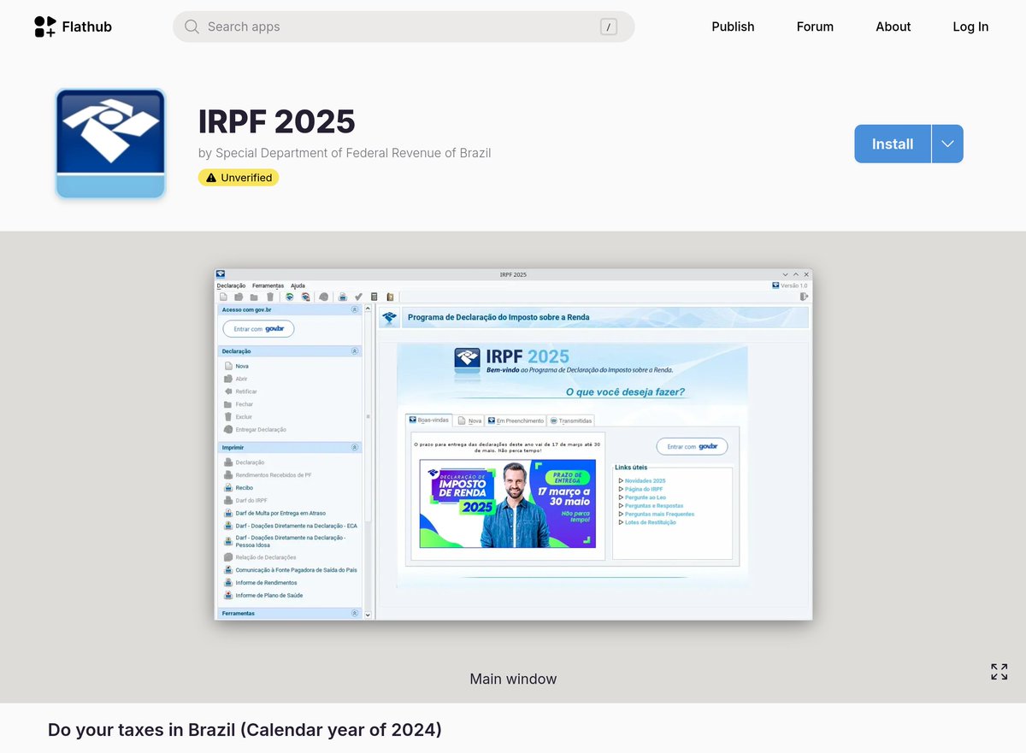Click the magnifier icon in the search bar

click(192, 26)
